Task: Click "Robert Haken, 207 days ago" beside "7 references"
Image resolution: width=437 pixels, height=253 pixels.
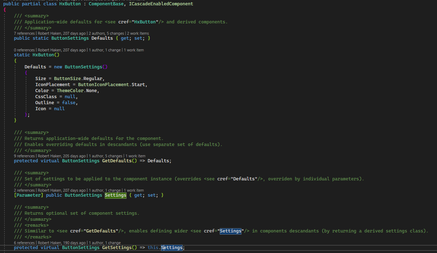Action: [x=62, y=33]
